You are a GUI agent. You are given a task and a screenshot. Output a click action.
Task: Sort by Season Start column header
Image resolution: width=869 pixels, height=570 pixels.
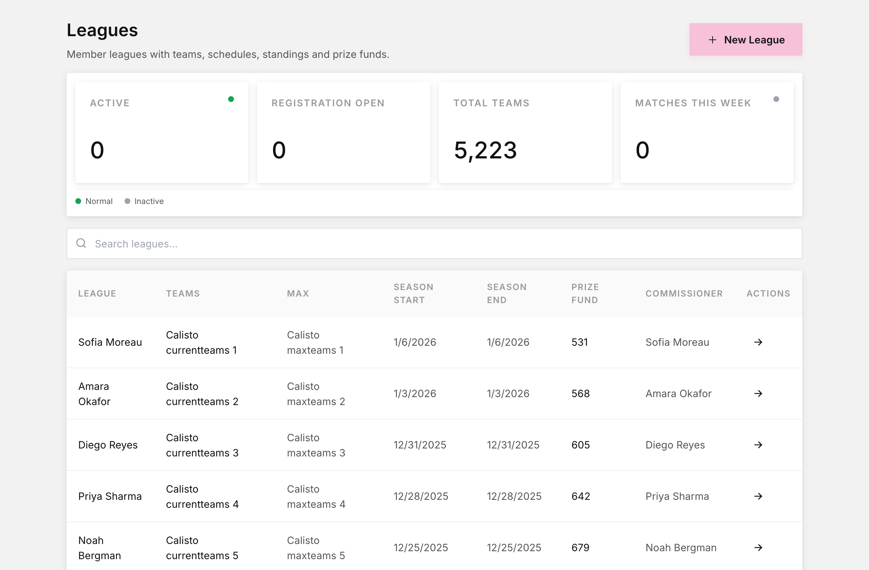click(x=413, y=294)
